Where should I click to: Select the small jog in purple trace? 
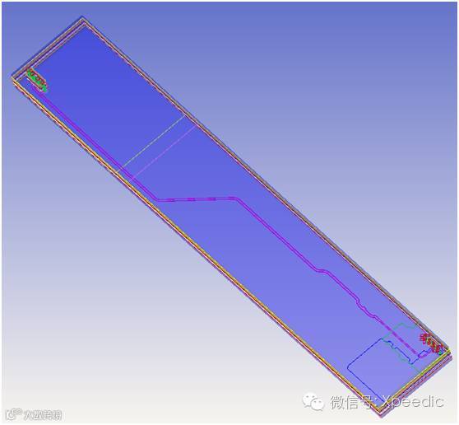tap(322, 270)
